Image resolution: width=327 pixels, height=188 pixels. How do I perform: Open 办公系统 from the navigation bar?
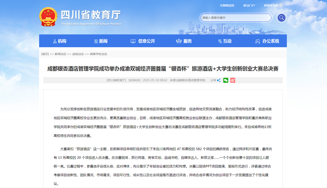pos(267,41)
